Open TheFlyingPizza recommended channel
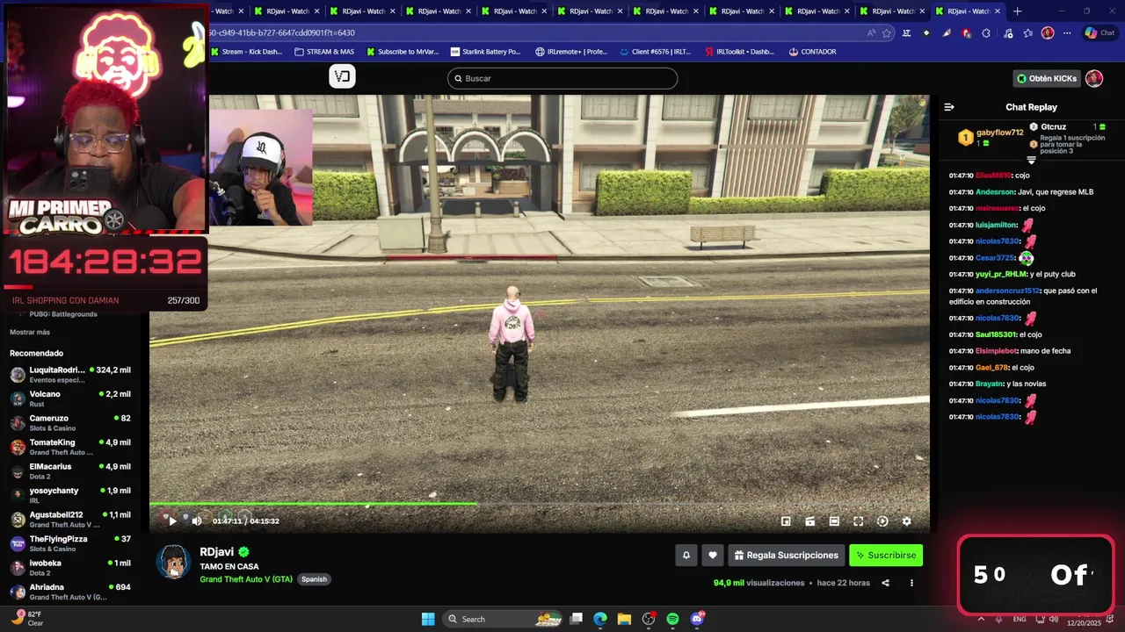 click(70, 543)
